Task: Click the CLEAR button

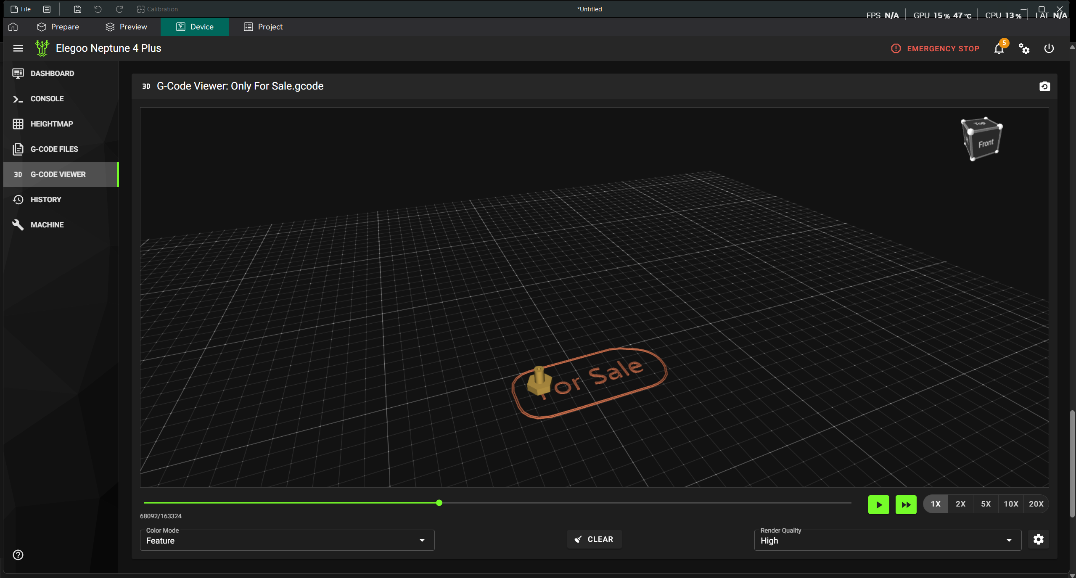Action: click(x=594, y=539)
